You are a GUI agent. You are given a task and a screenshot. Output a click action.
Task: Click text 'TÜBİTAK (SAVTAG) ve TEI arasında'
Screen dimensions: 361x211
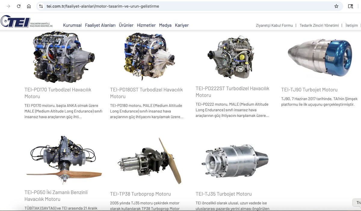click(x=61, y=208)
